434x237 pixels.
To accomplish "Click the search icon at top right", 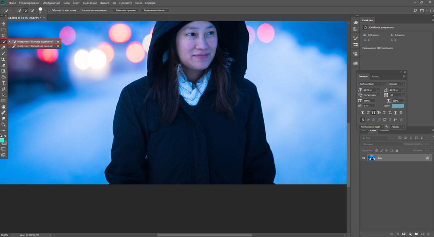I will [415, 10].
